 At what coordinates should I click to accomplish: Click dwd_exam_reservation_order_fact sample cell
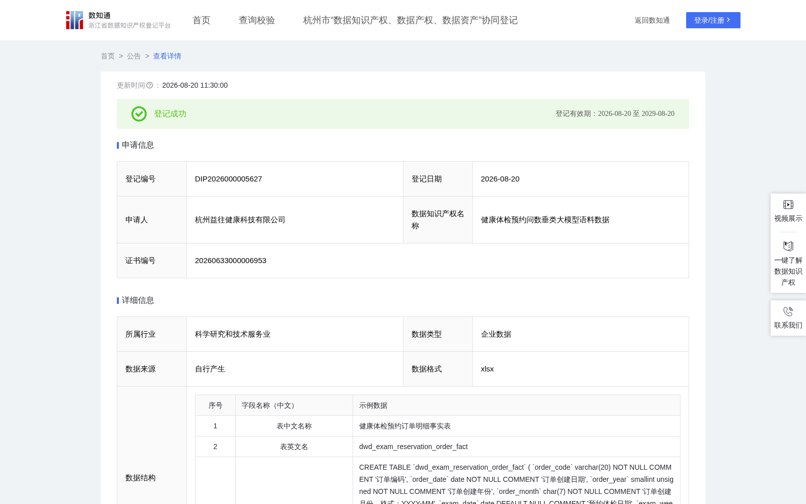(x=517, y=447)
